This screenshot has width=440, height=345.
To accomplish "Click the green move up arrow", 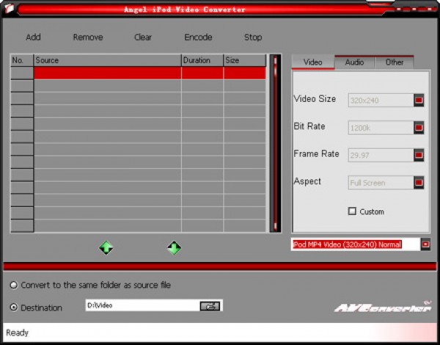I will tap(106, 247).
